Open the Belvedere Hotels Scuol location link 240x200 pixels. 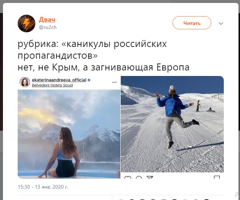(52, 85)
